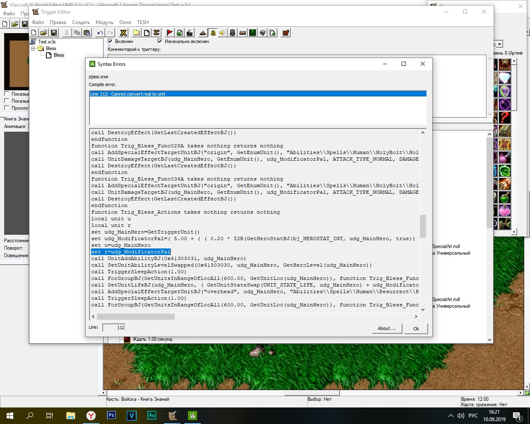The width and height of the screenshot is (530, 424).
Task: Open Campaign Editor icon in toolbar
Action: [243, 33]
